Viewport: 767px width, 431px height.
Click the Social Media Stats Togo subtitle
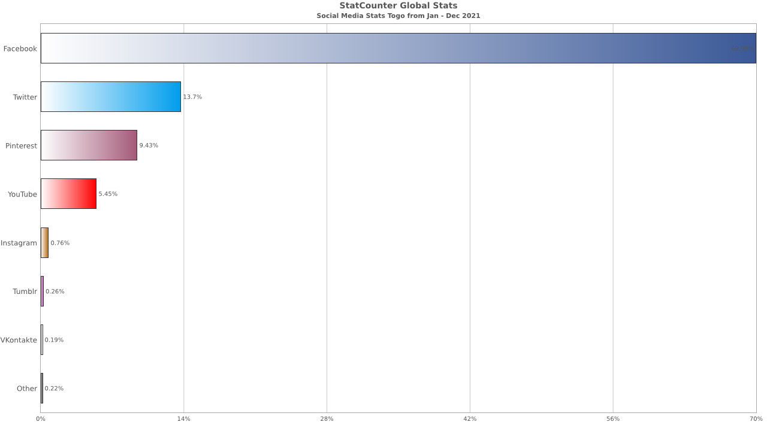tap(398, 16)
